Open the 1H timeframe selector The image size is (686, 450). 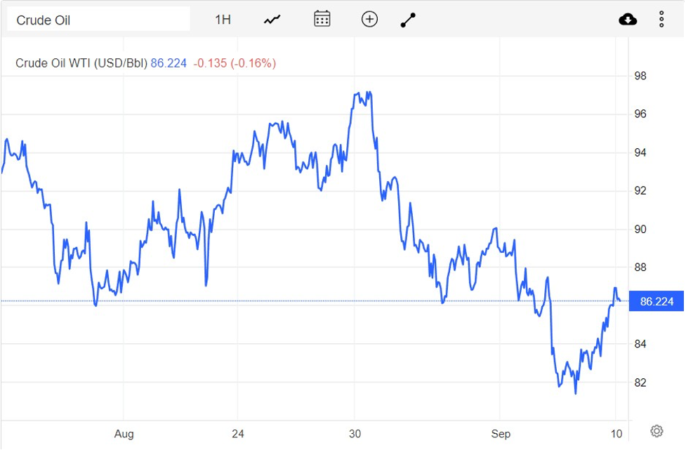[x=223, y=20]
